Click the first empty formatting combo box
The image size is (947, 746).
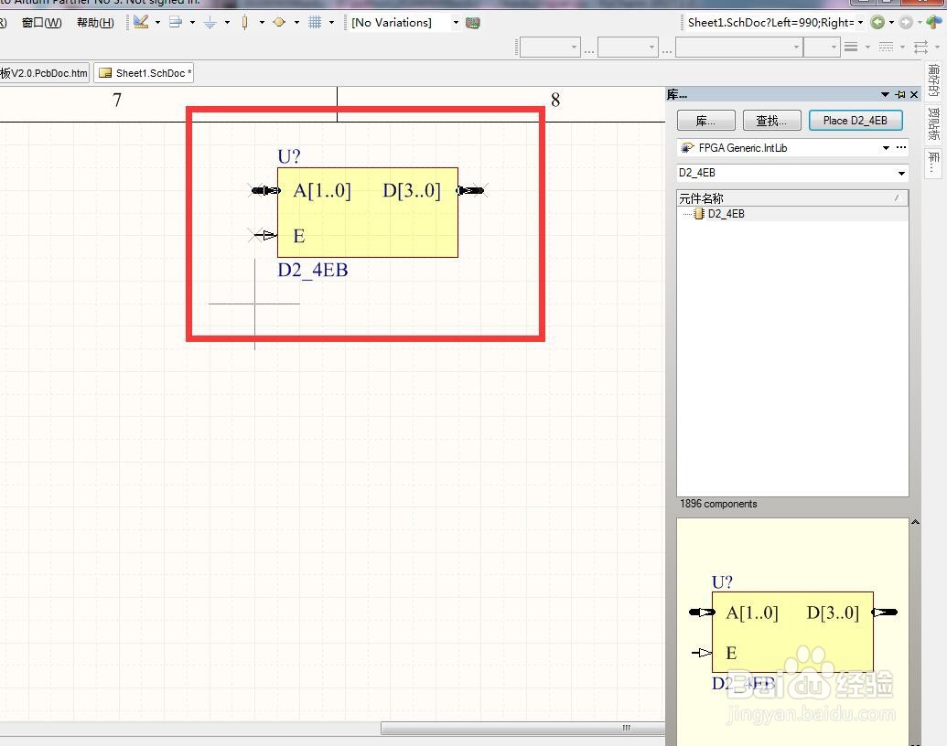click(x=550, y=47)
